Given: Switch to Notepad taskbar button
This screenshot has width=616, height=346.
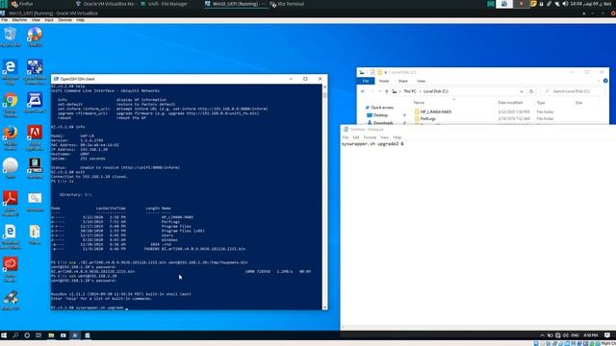Looking at the screenshot, I should tap(88, 335).
